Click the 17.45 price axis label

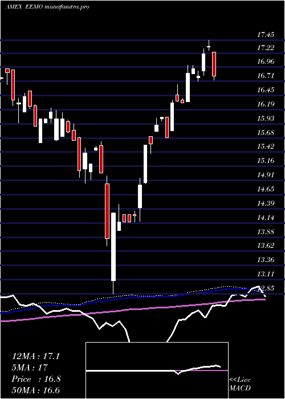point(266,35)
